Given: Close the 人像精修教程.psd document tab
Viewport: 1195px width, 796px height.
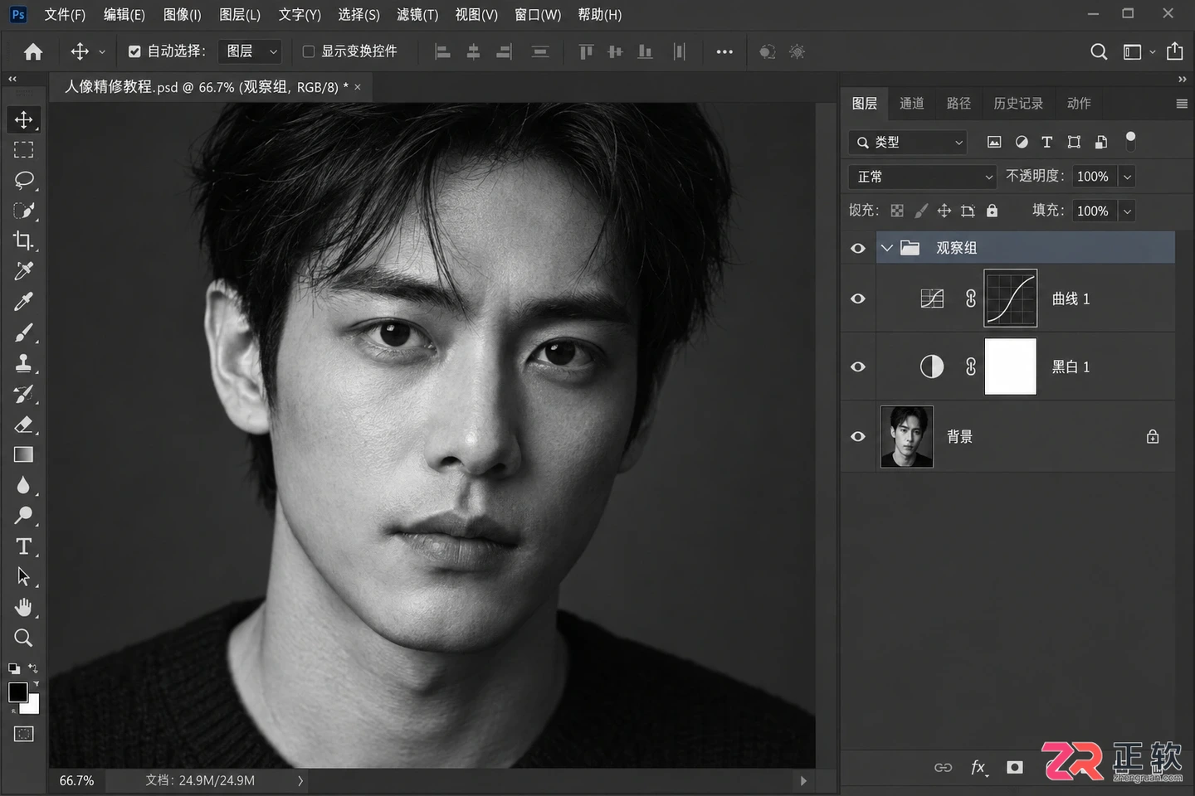Looking at the screenshot, I should pos(358,87).
